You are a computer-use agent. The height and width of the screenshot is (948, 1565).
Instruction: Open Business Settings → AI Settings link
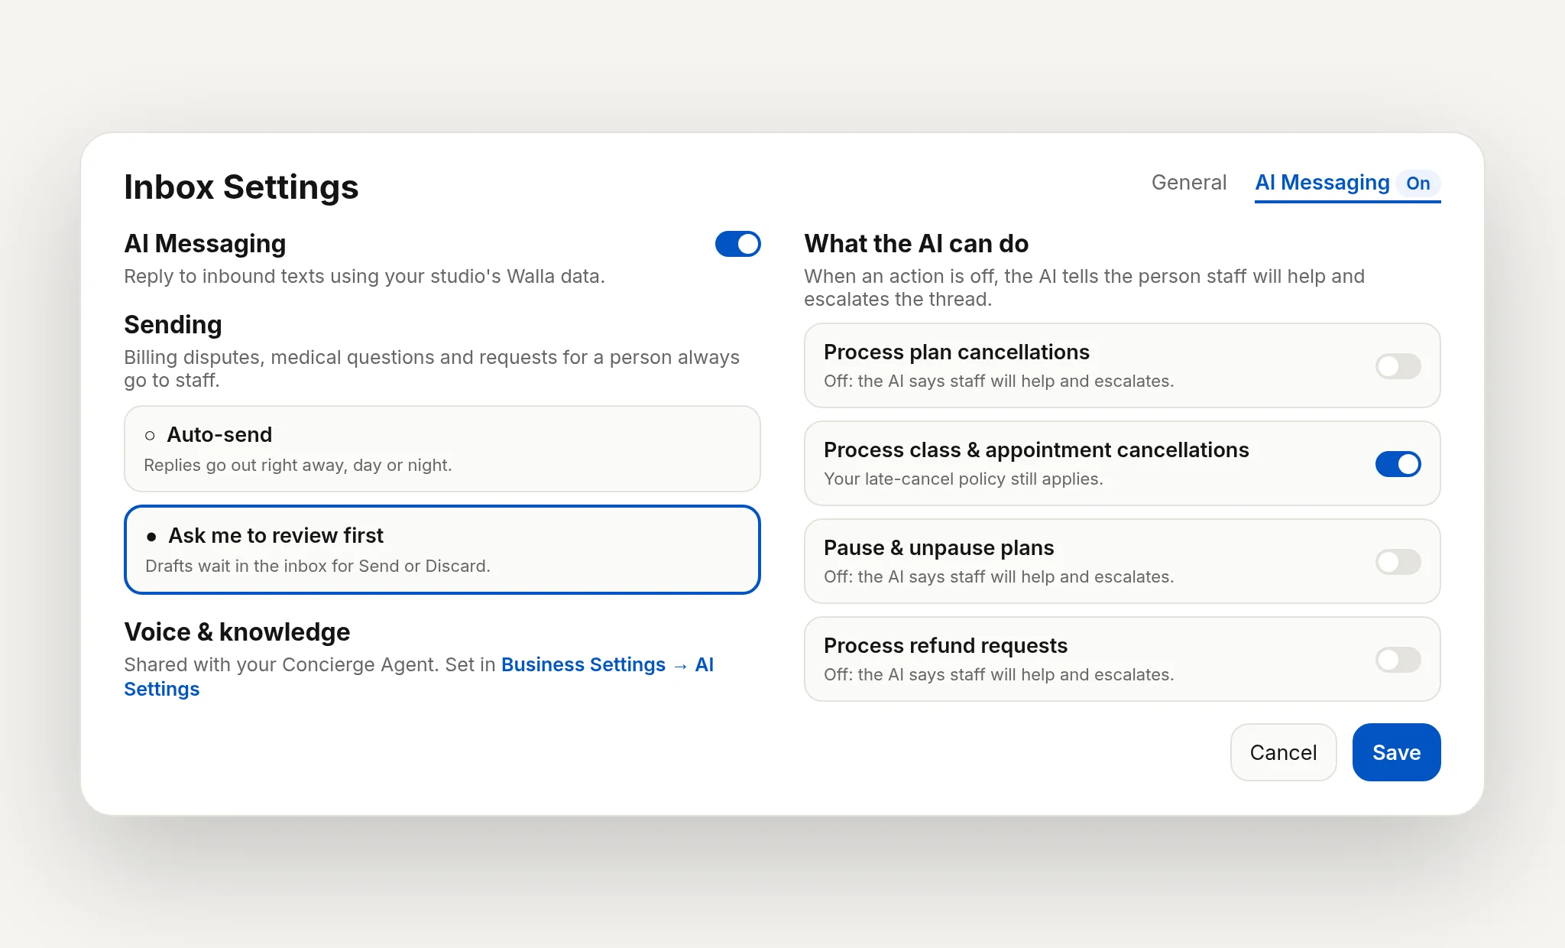419,677
